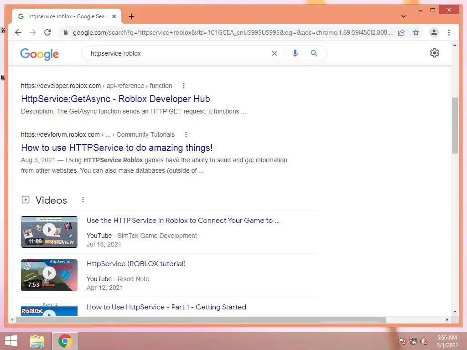
Task: Bookmark this page with star icon
Action: (416, 32)
